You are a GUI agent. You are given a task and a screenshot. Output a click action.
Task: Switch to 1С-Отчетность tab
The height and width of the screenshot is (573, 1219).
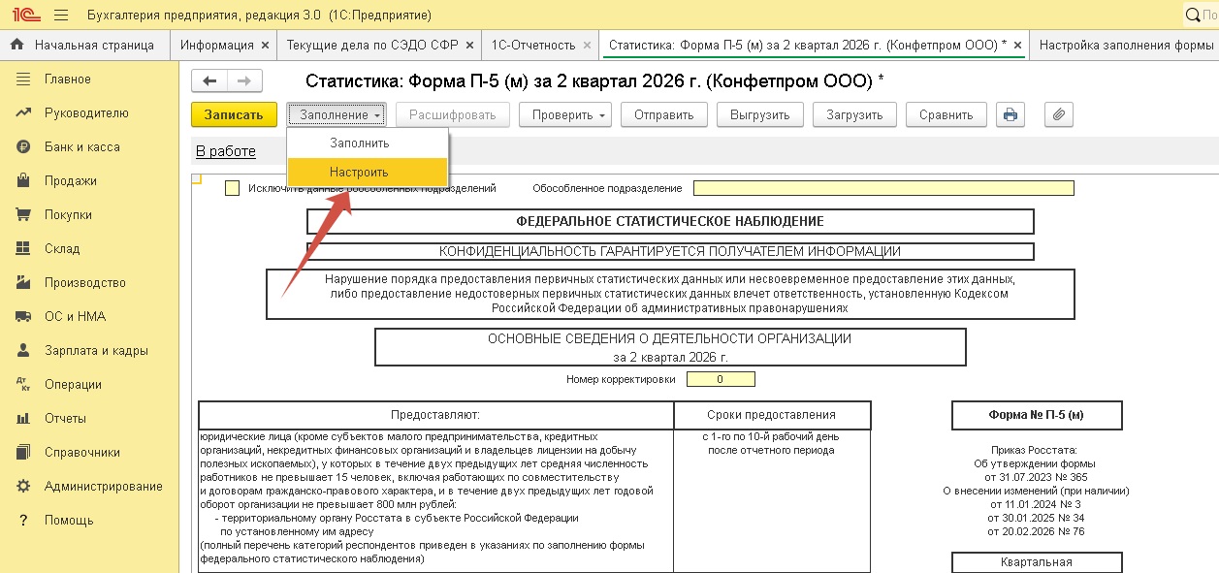541,45
